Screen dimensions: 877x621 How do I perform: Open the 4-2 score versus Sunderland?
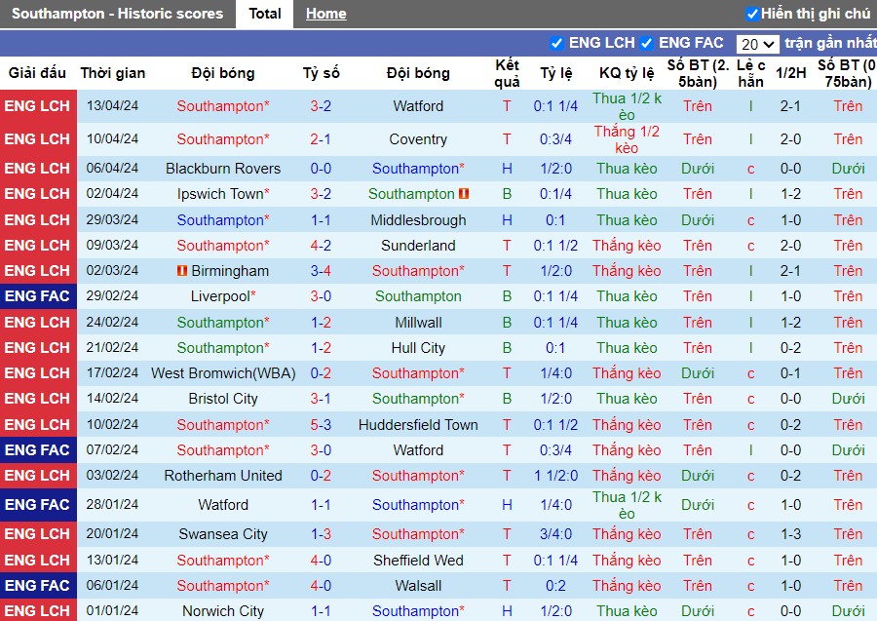tap(321, 245)
